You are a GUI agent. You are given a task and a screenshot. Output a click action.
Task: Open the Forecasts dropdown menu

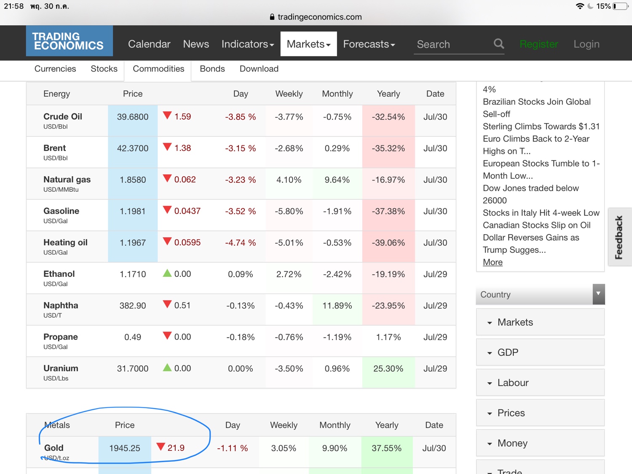tap(369, 44)
